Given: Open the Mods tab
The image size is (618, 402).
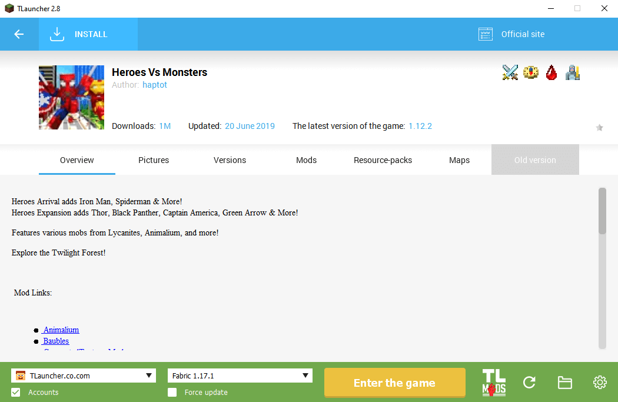Looking at the screenshot, I should click(x=306, y=160).
